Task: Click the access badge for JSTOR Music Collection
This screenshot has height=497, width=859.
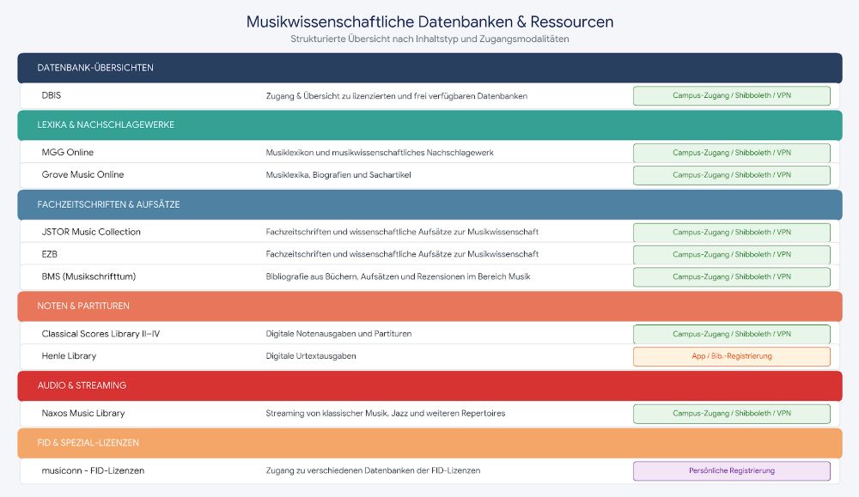Action: coord(731,232)
